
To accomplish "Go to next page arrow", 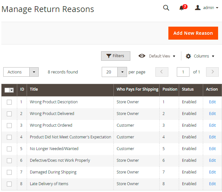I will tap(213, 72).
